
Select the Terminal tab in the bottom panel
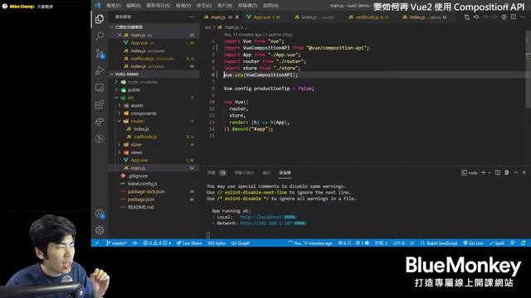coord(285,173)
